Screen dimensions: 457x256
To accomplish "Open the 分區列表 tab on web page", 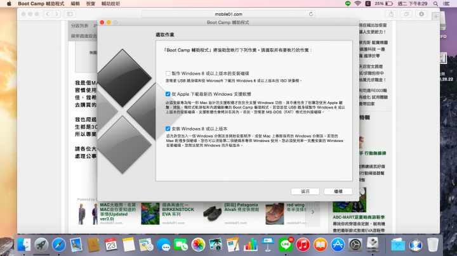I will [79, 25].
